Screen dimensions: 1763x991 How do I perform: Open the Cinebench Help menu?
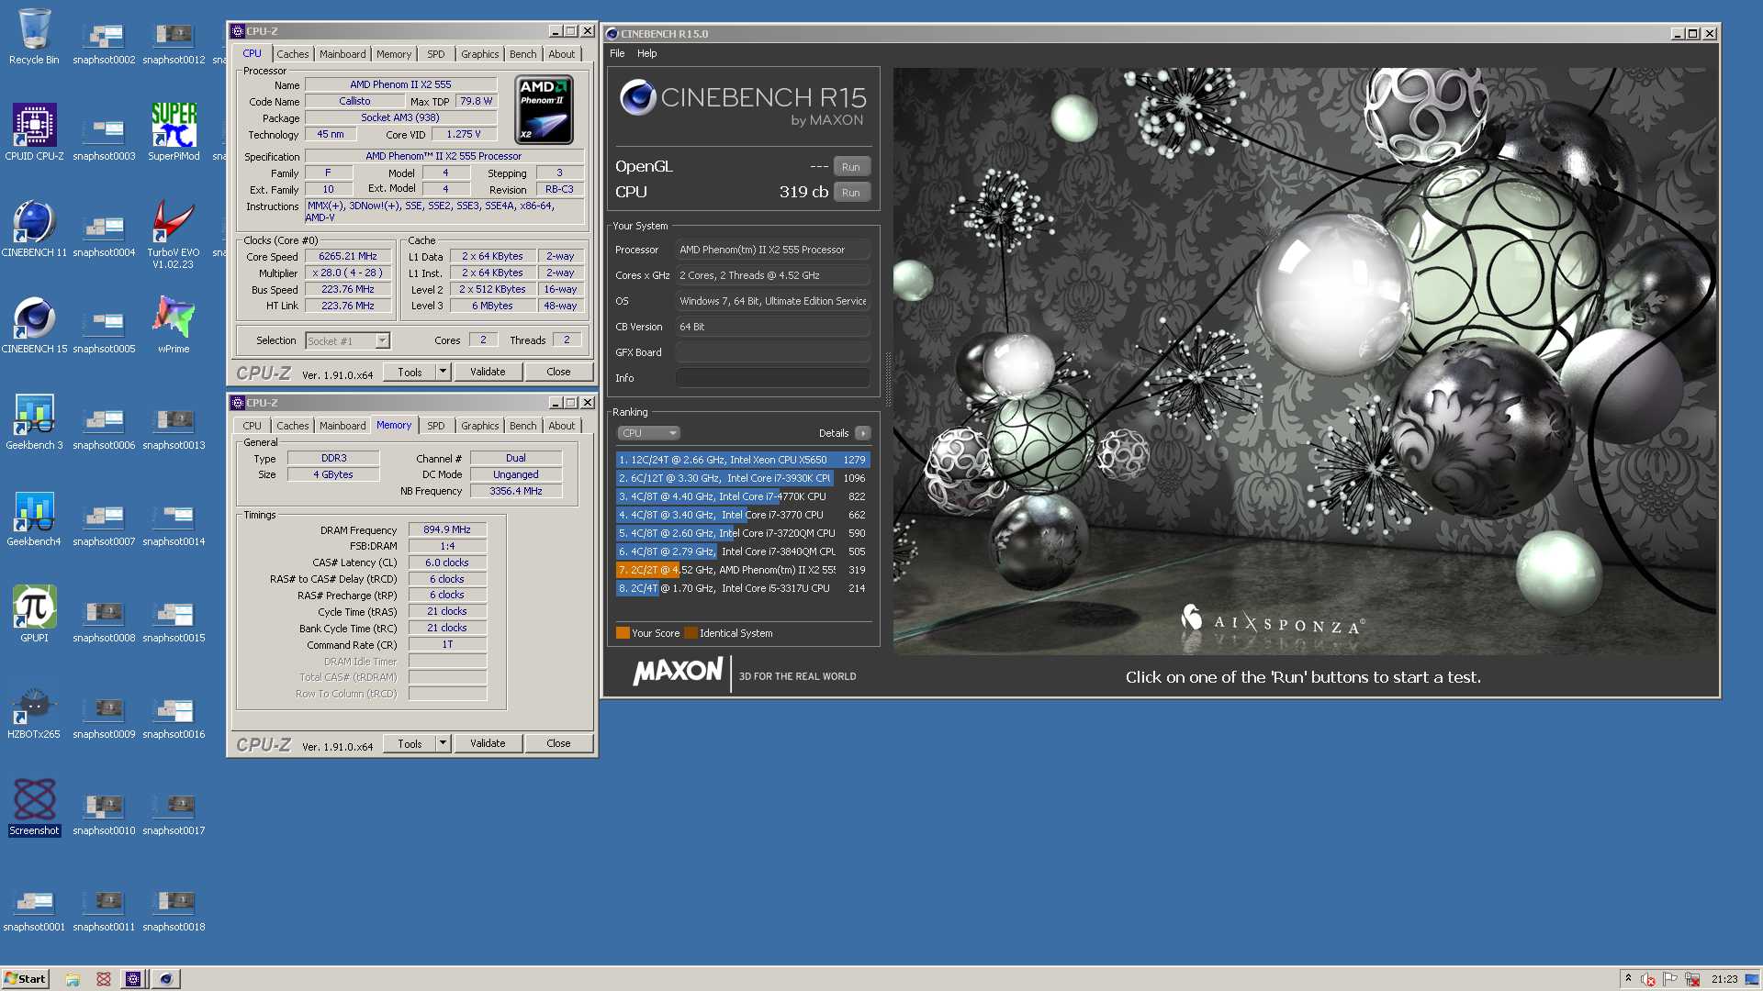(x=647, y=53)
